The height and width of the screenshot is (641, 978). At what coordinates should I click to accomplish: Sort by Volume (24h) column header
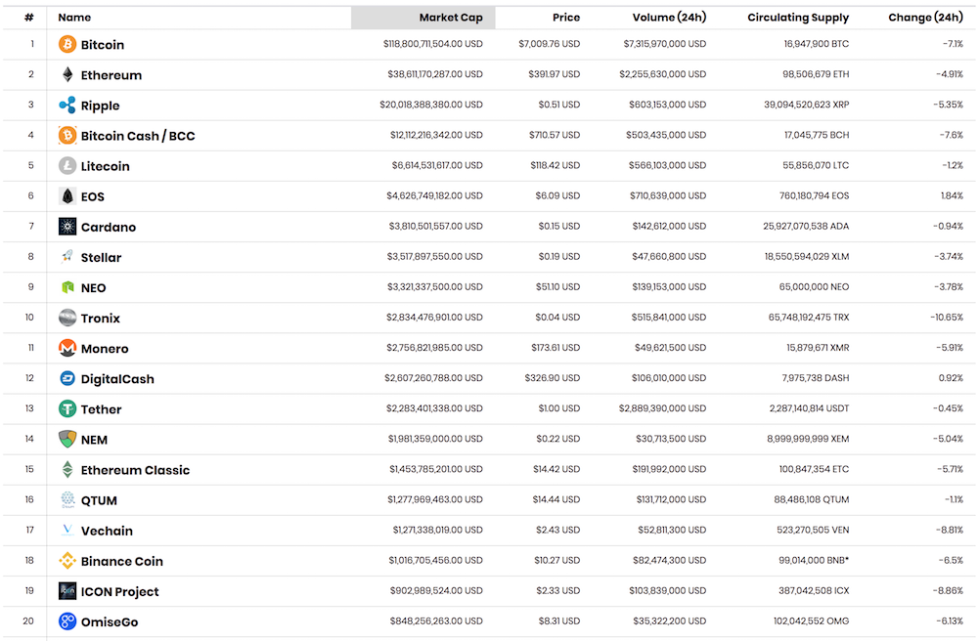tap(669, 18)
